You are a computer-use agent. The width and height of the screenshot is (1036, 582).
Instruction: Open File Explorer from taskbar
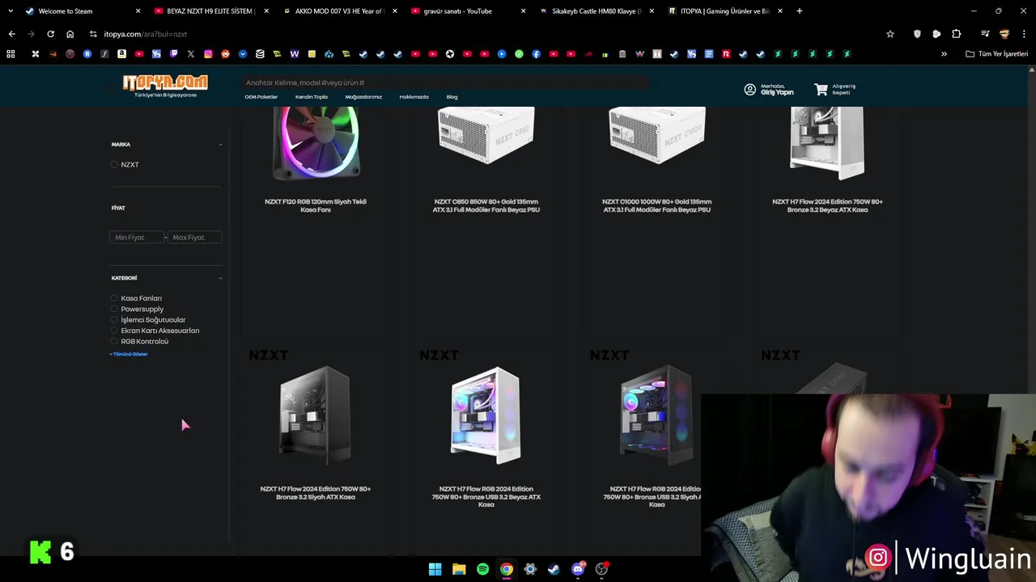point(459,569)
